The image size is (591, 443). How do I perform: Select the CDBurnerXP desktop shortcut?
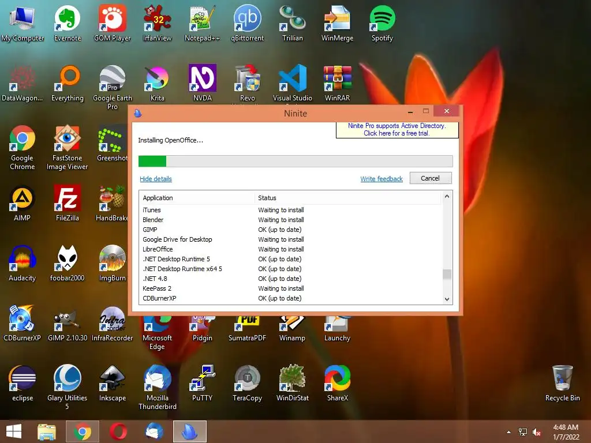coord(23,323)
